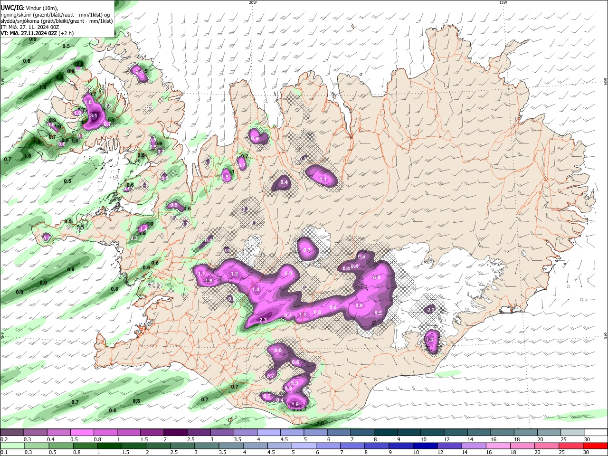Click the 0.2 label under the upper legend
The width and height of the screenshot is (608, 456).
pyautogui.click(x=3, y=439)
